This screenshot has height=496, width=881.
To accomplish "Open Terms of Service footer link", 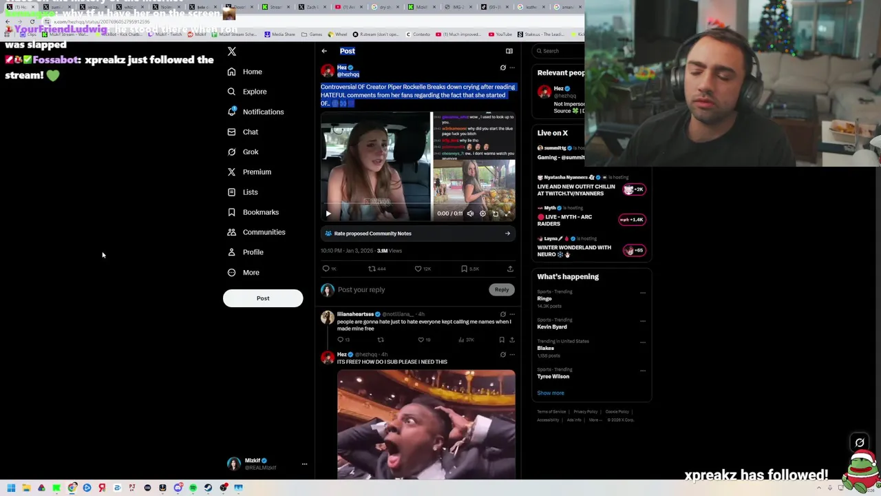I will 551,412.
